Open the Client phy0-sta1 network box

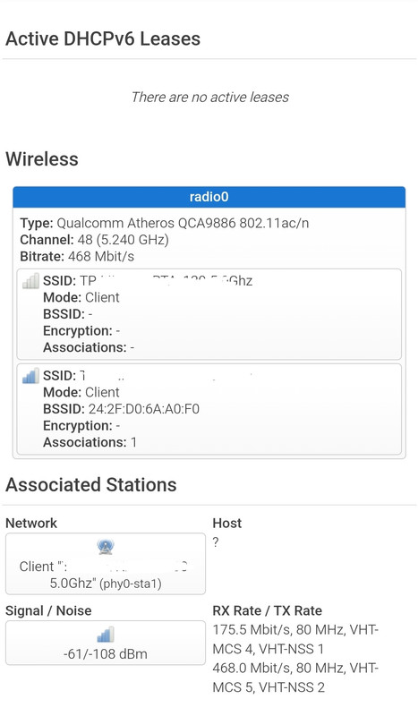click(106, 564)
